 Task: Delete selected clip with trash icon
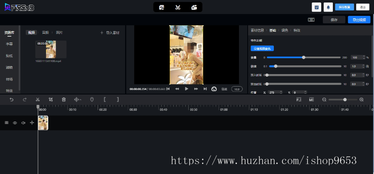(64, 99)
